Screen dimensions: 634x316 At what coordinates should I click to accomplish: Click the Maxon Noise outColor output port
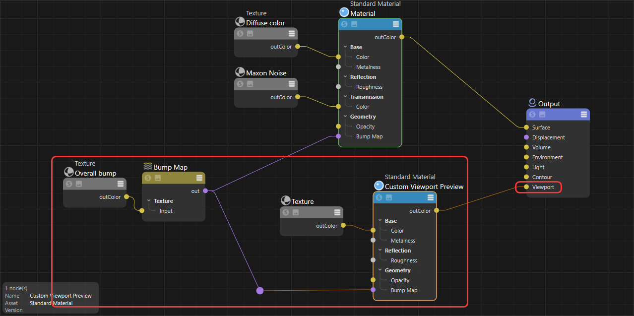point(298,97)
